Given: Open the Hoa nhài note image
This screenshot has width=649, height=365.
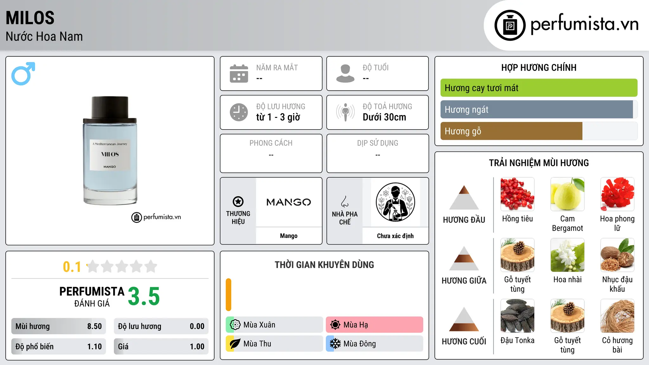Looking at the screenshot, I should pos(568,255).
